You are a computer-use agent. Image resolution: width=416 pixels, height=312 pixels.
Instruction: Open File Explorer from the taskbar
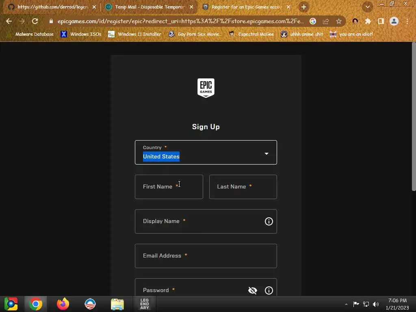117,304
